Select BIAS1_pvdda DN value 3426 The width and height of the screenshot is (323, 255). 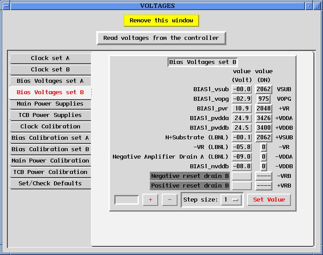click(264, 118)
